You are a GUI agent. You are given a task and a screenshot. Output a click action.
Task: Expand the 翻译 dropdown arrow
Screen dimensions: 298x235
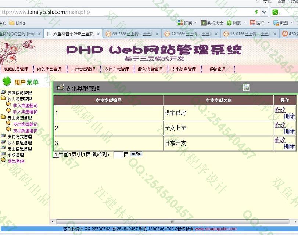[268, 22]
